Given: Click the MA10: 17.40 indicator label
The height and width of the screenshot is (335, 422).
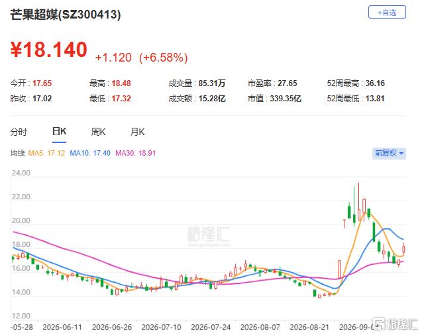Looking at the screenshot, I should (x=90, y=153).
